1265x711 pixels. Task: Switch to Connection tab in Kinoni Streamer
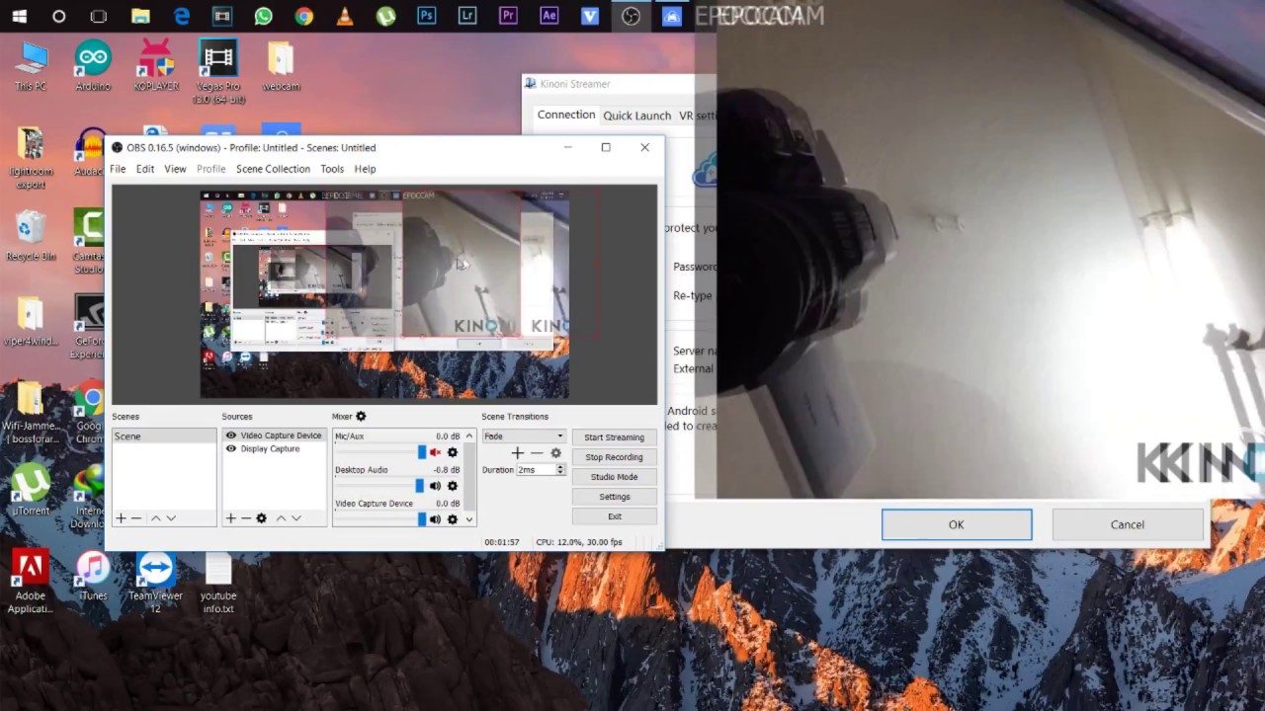pos(566,115)
